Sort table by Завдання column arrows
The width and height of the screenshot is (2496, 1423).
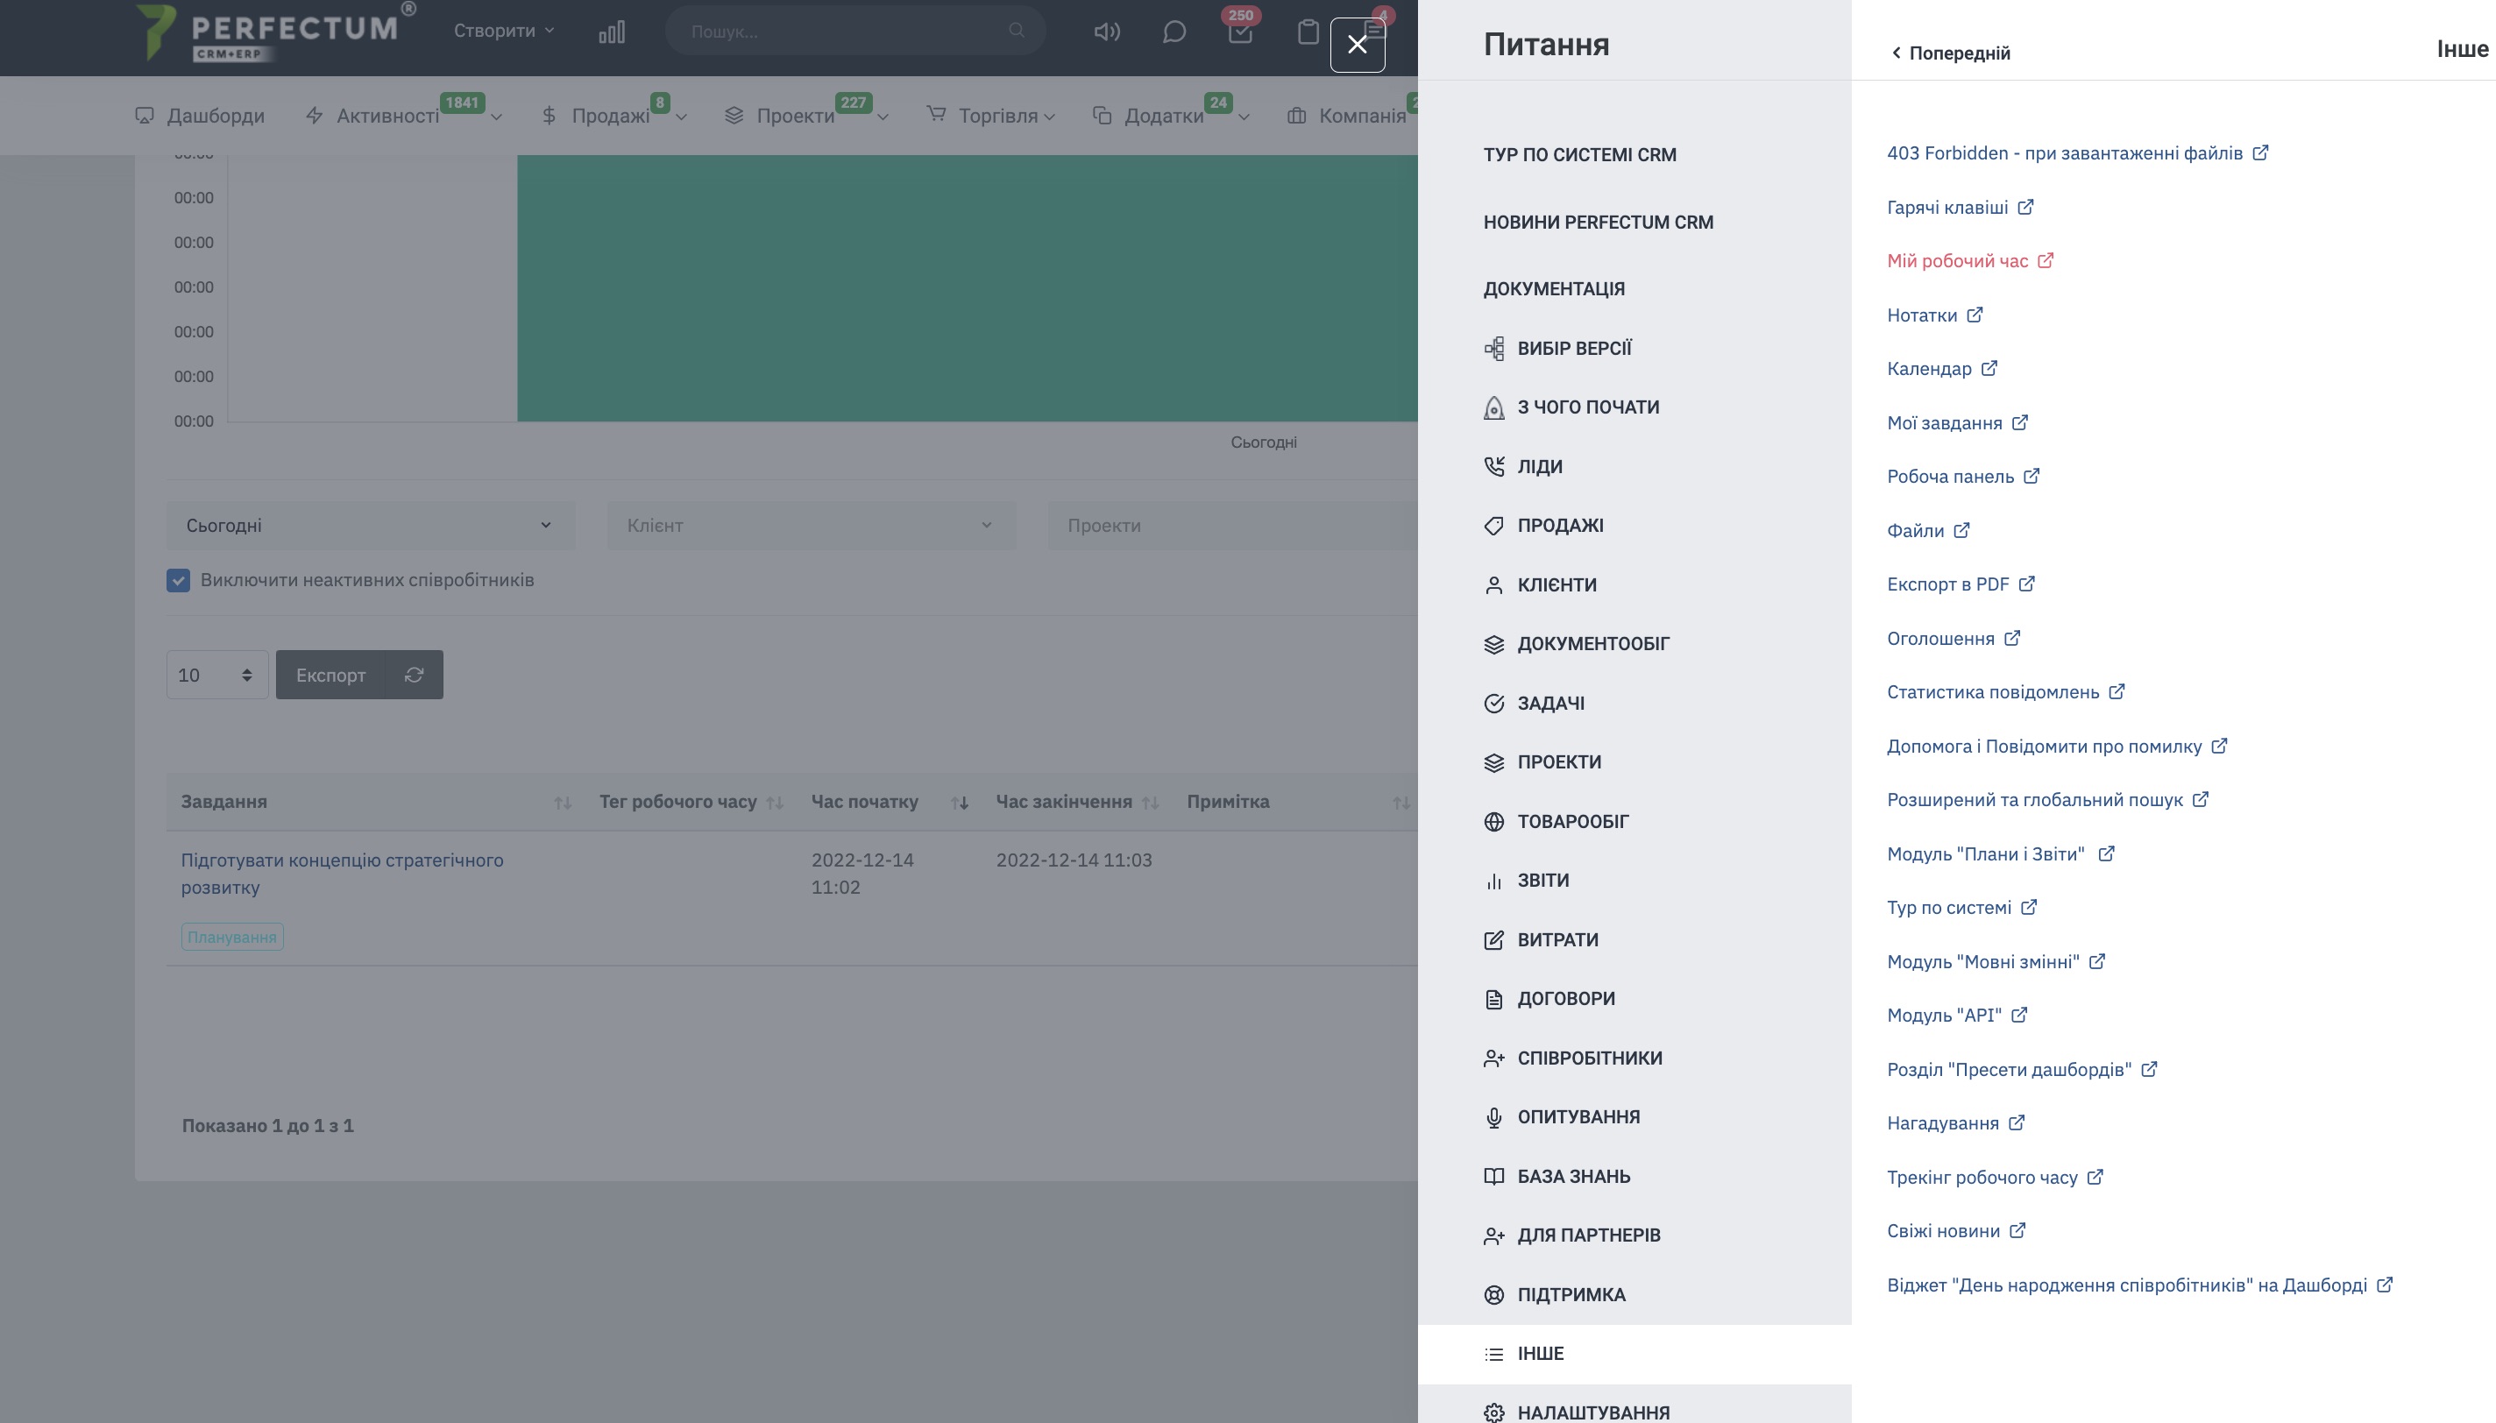563,803
